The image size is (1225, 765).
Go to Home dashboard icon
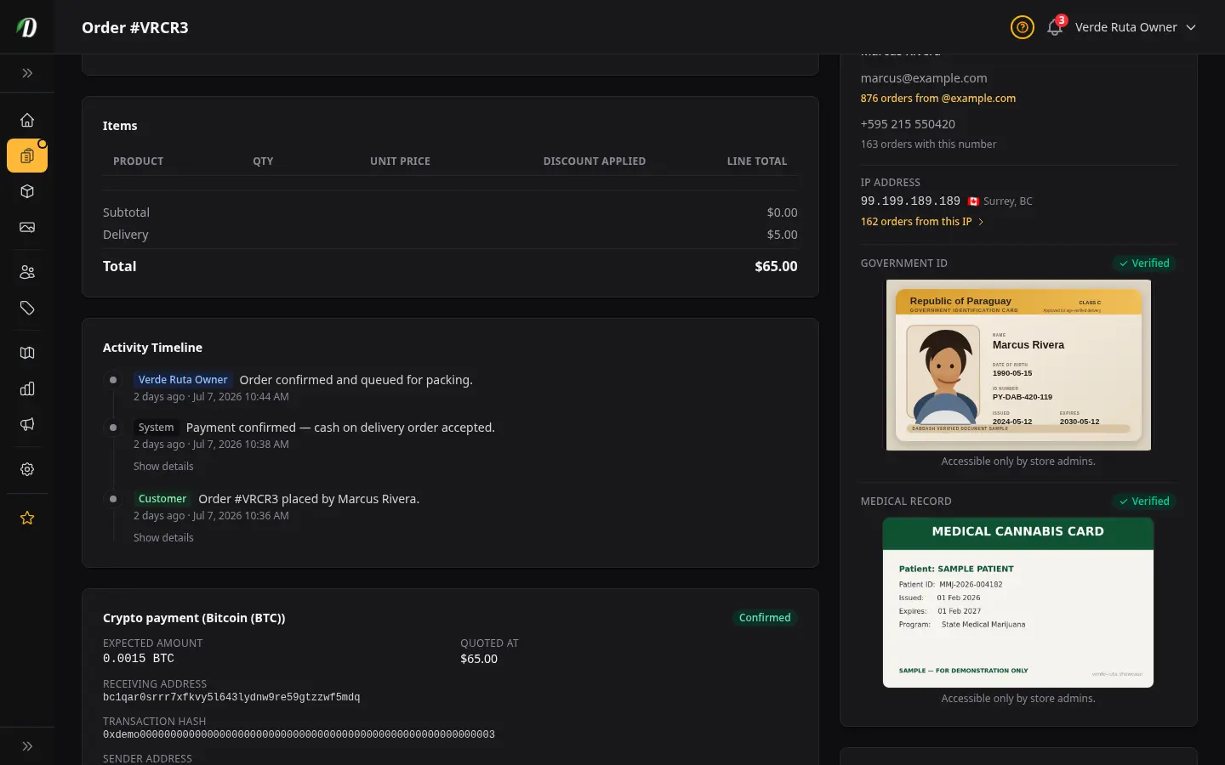coord(27,120)
